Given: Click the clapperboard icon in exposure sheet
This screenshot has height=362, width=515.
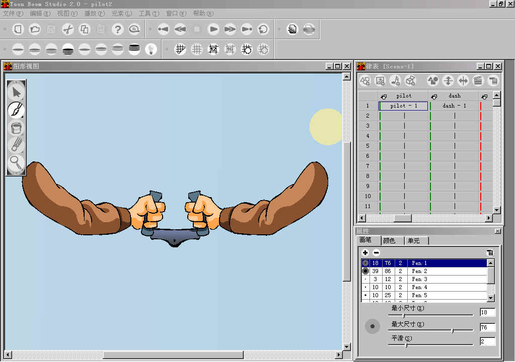Looking at the screenshot, I should (478, 80).
